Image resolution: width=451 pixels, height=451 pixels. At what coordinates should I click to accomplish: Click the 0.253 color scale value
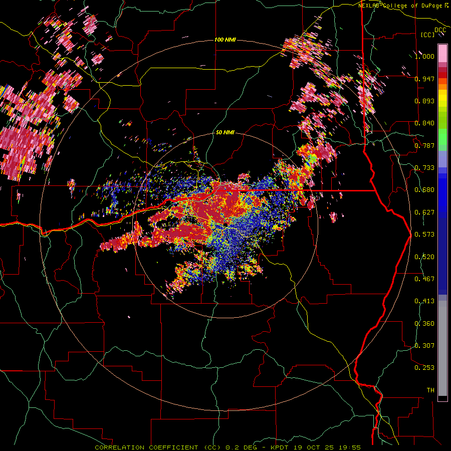pos(424,368)
